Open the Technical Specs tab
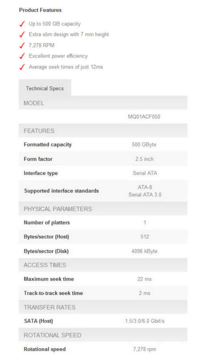 coord(45,88)
